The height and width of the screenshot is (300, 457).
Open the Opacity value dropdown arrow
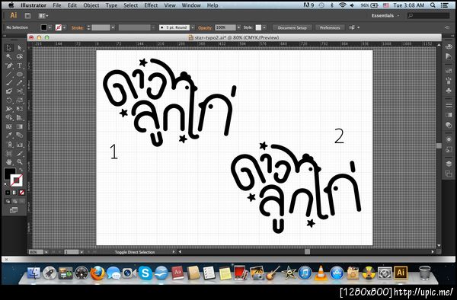(x=238, y=27)
